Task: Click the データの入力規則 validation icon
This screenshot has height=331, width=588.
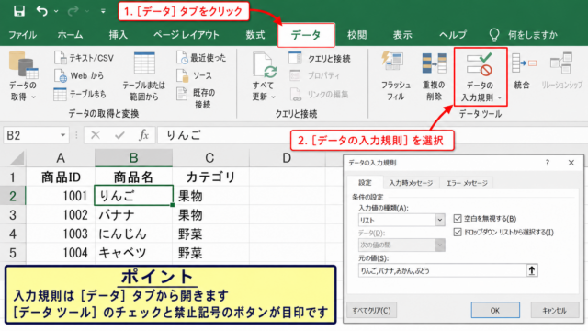Action: pos(480,64)
